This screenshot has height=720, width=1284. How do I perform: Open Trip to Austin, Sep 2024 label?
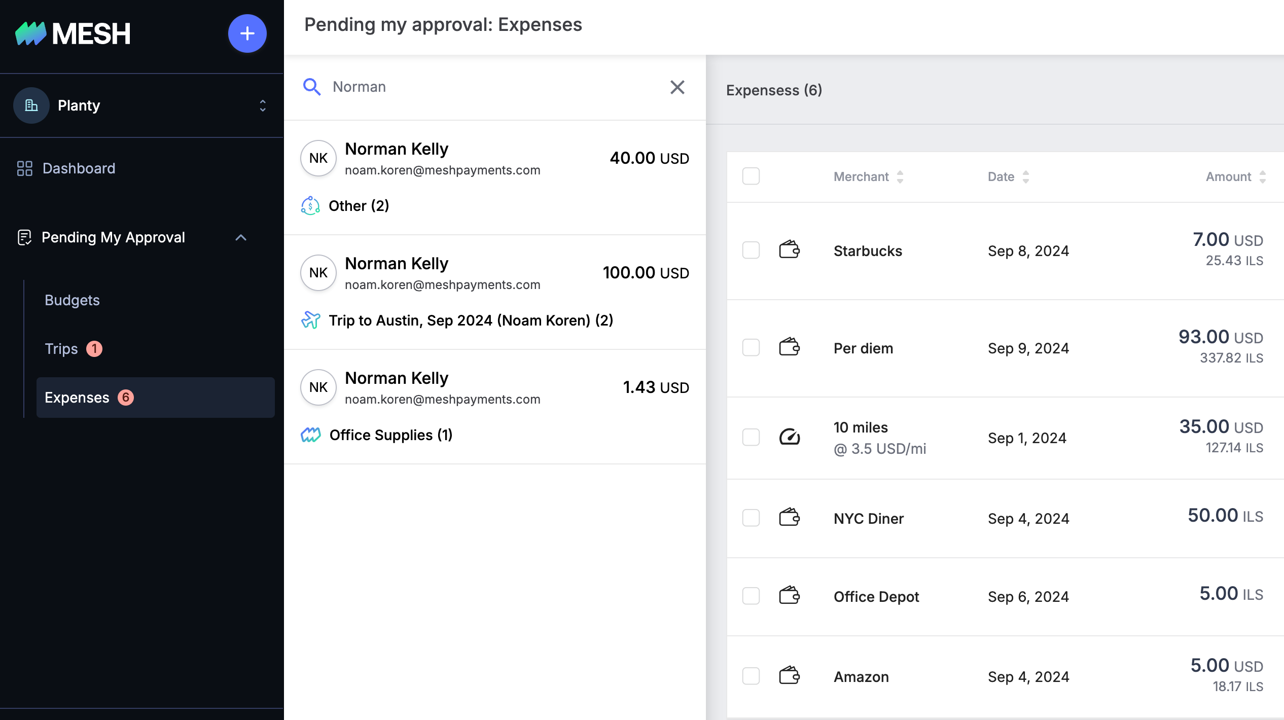coord(471,320)
